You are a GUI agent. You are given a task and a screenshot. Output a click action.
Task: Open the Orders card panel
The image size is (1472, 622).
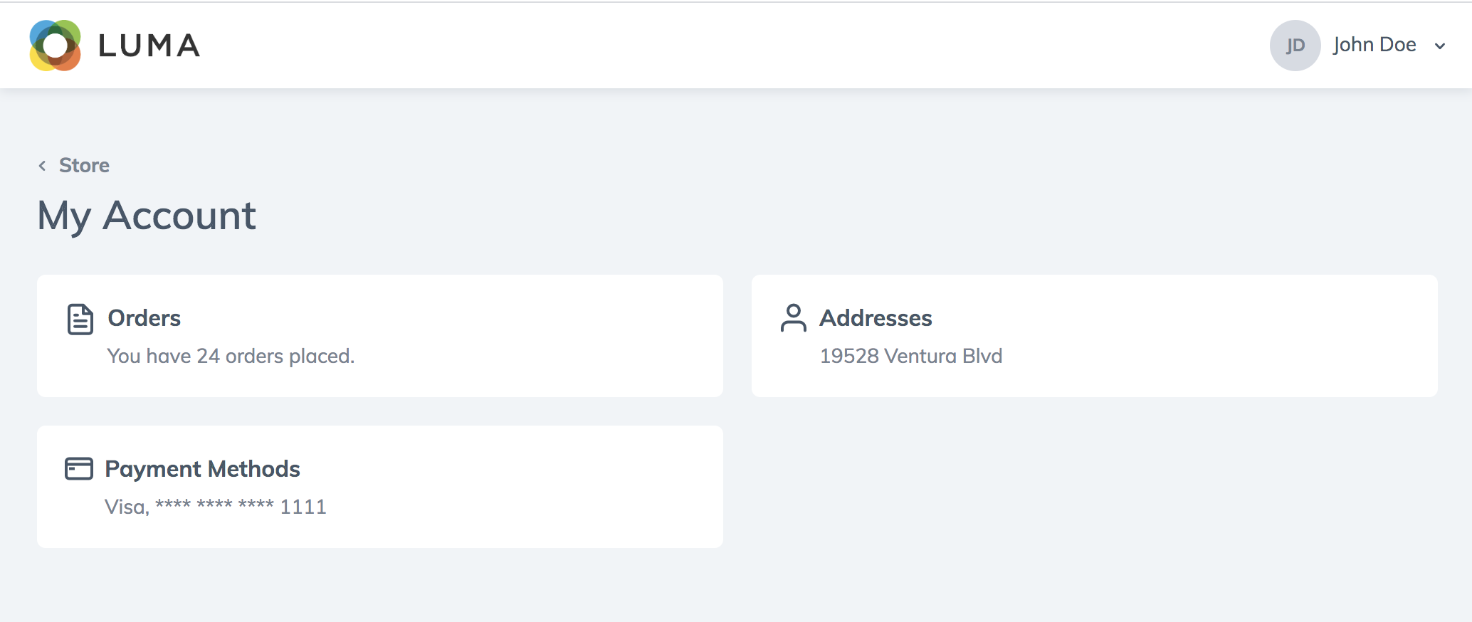(x=380, y=336)
